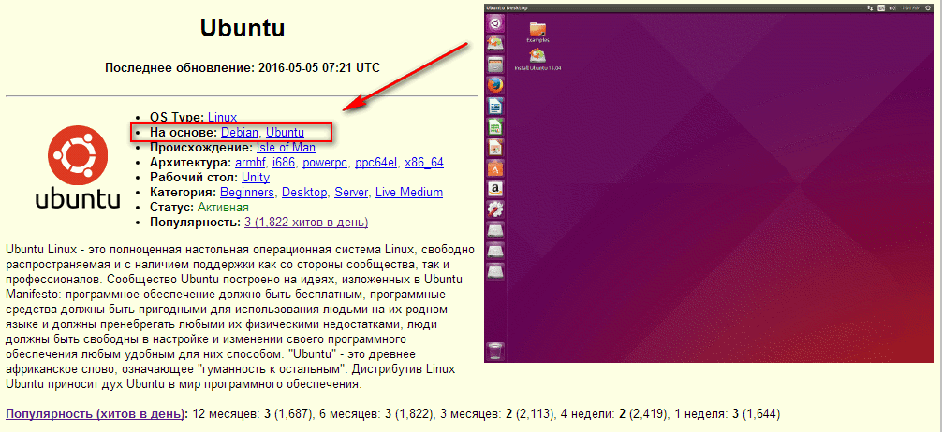
Task: Select the x86_64 architecture link
Action: (x=423, y=163)
